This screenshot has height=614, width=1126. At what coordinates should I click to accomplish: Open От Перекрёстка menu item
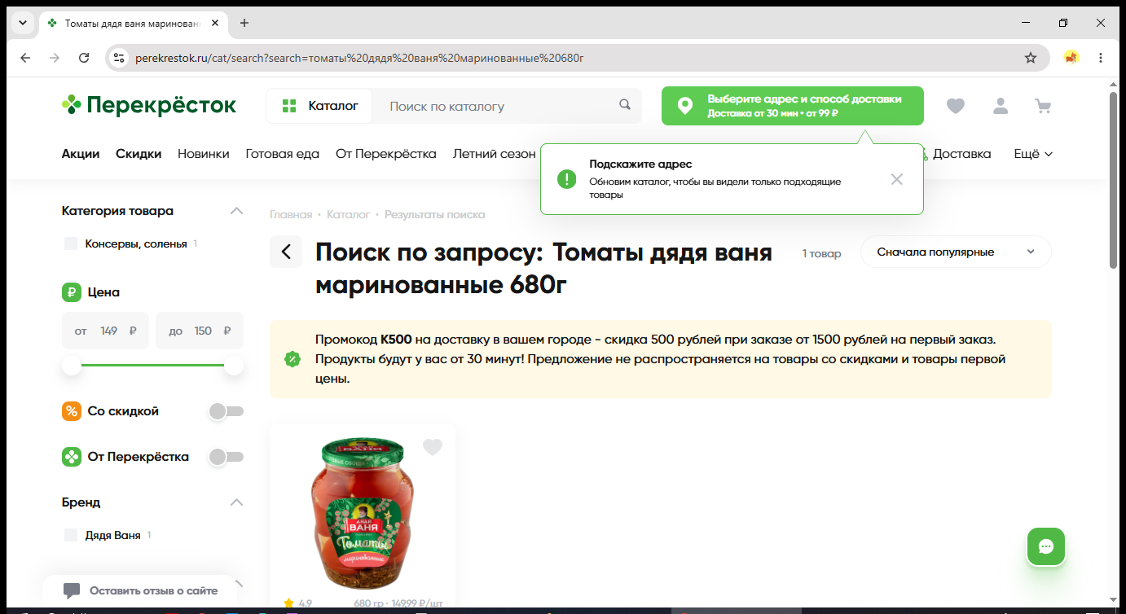click(x=386, y=153)
